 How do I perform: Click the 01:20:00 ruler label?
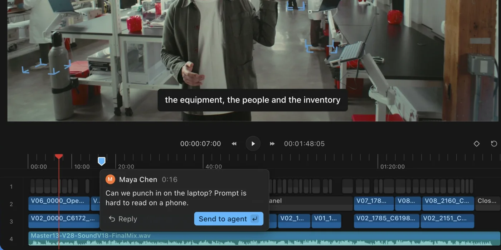pos(393,166)
